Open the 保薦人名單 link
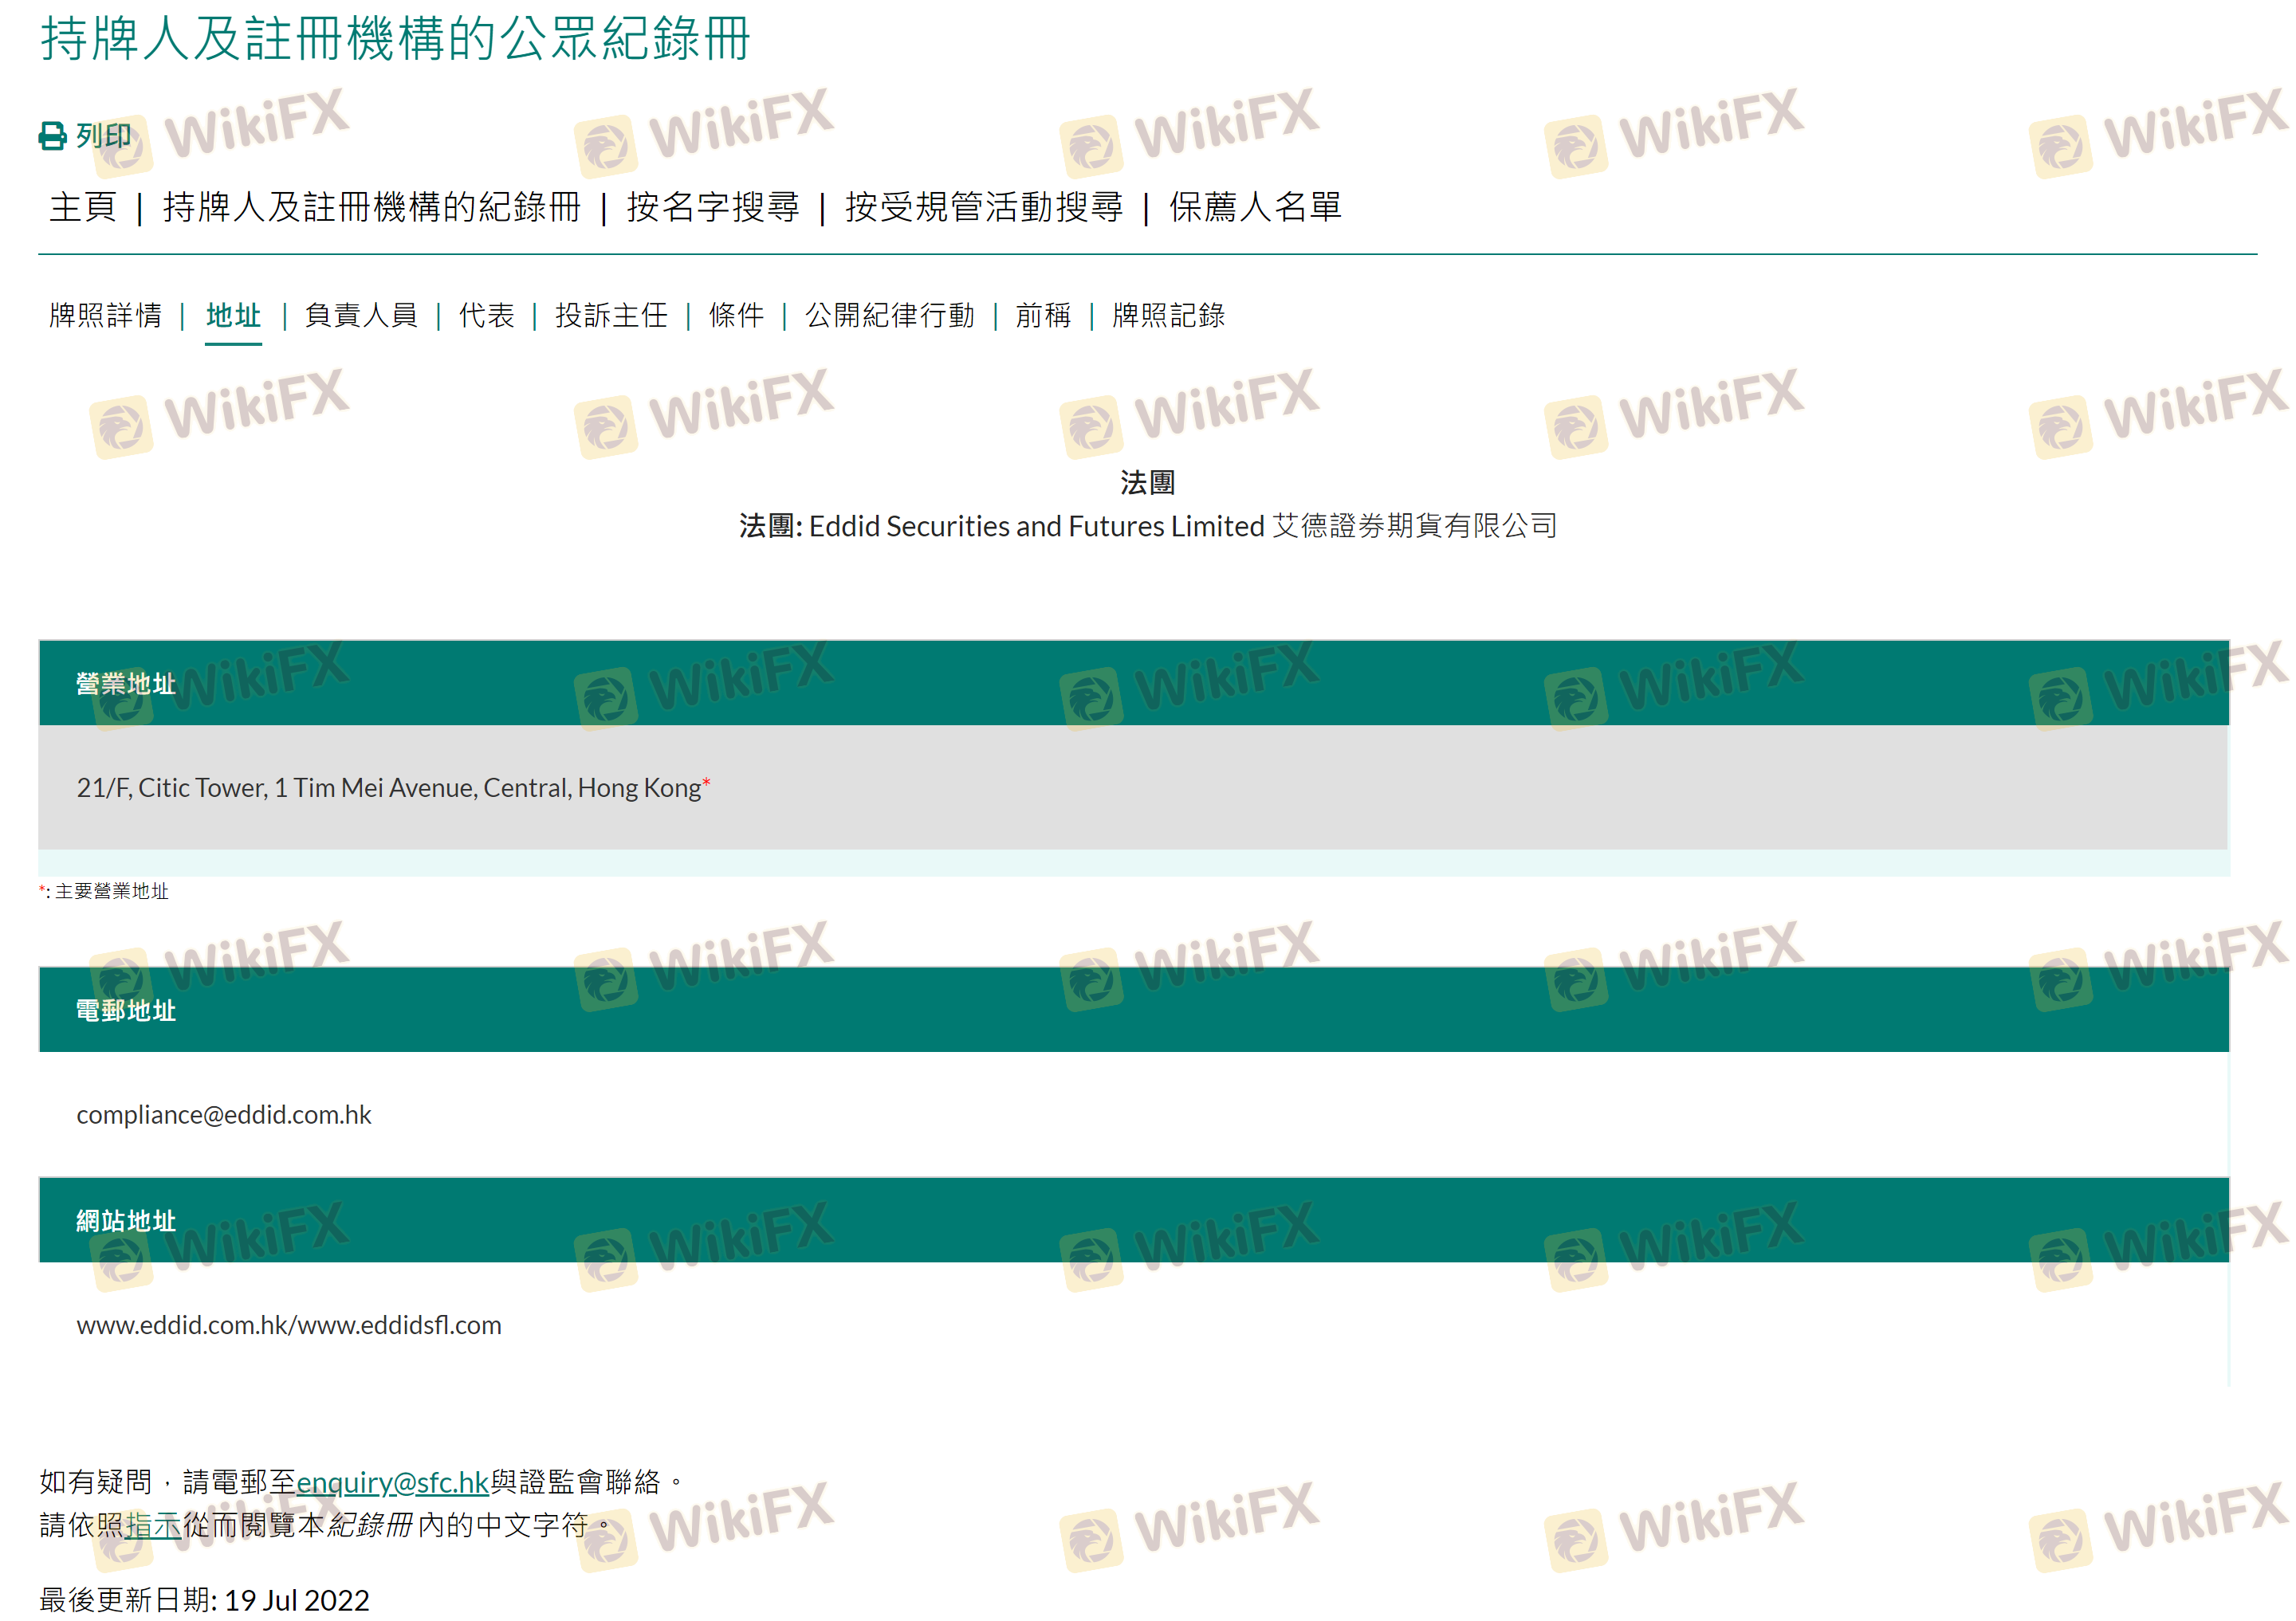Viewport: 2296px width, 1621px height. (1255, 208)
